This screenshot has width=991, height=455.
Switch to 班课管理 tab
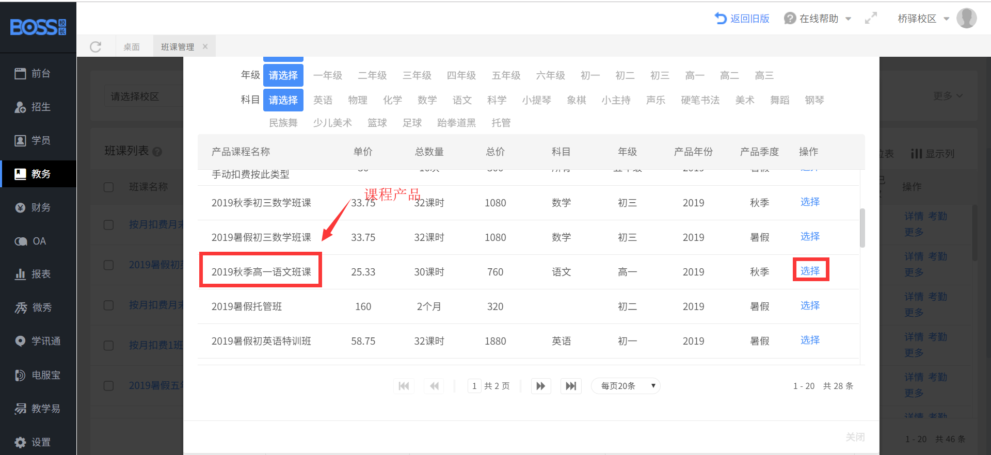[178, 47]
